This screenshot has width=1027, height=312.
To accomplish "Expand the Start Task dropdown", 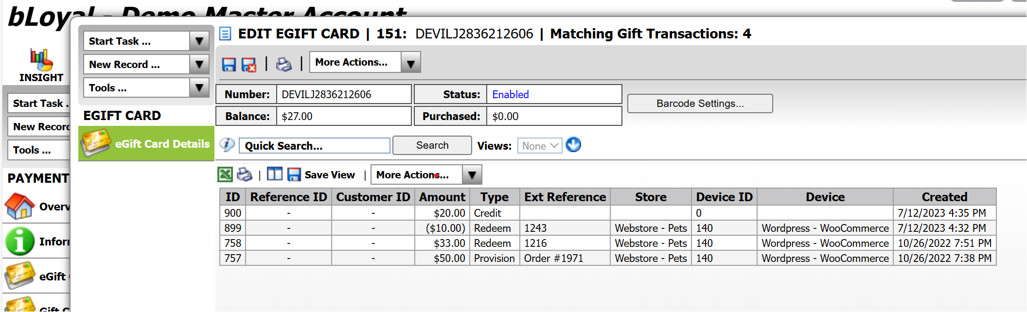I will (199, 41).
